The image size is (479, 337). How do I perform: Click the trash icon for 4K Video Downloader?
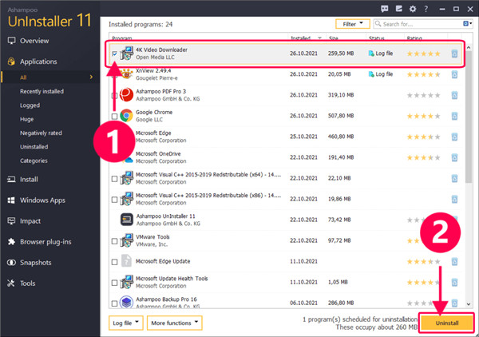click(454, 54)
